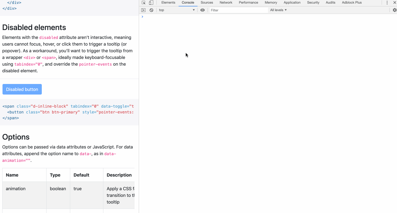Clear the console output
Screen dimensions: 397x213
151,10
